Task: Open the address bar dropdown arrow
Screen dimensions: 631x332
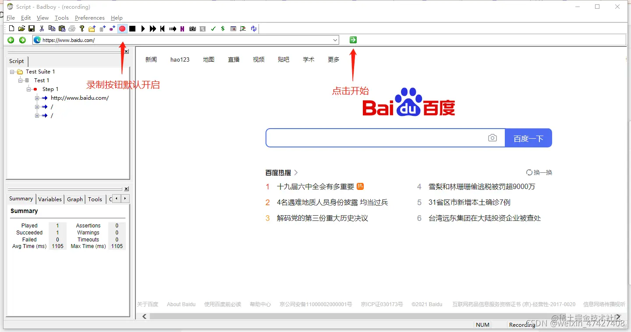Action: pos(335,40)
